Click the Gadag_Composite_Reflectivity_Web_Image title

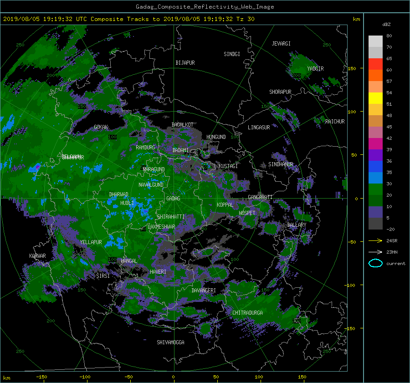(x=205, y=7)
